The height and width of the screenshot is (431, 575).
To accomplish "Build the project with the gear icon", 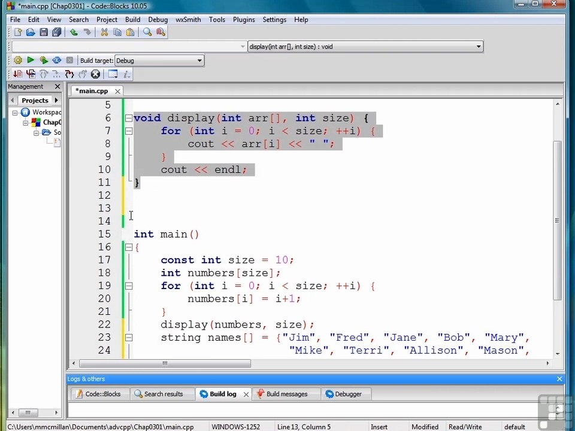I will (x=17, y=60).
